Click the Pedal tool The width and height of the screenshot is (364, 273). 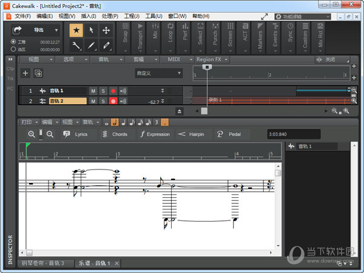(229, 134)
